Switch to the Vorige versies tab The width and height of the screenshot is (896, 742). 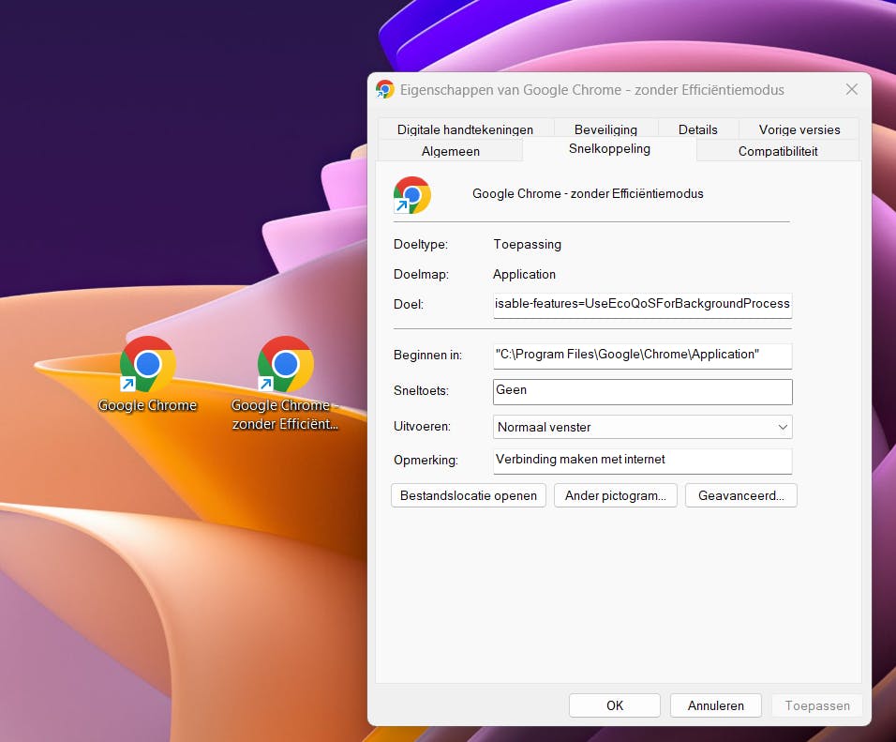click(x=799, y=129)
